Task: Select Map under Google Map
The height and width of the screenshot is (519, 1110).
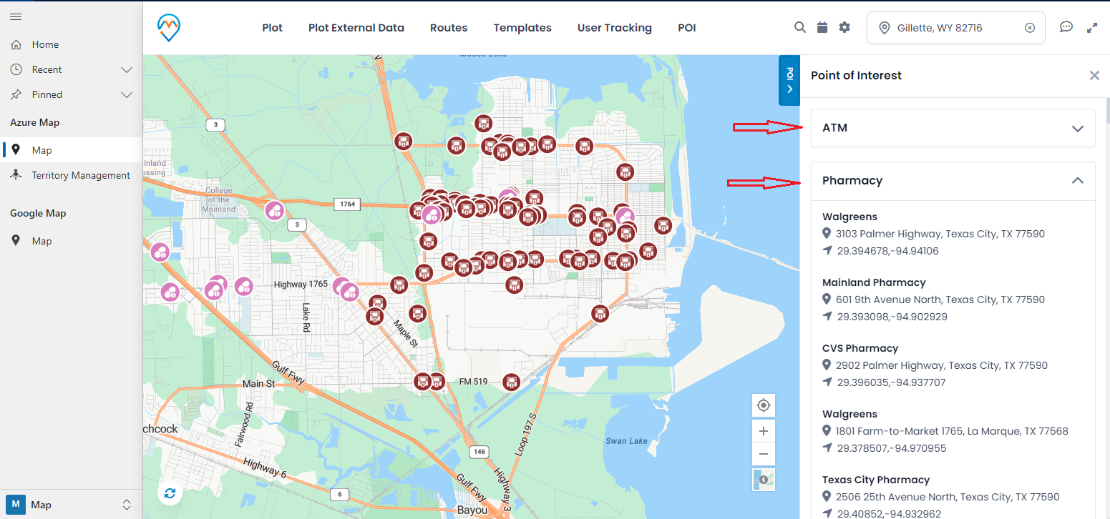Action: pyautogui.click(x=72, y=241)
